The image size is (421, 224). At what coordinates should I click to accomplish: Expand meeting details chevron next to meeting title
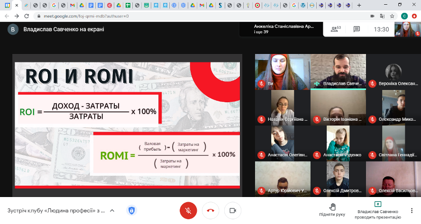112,211
